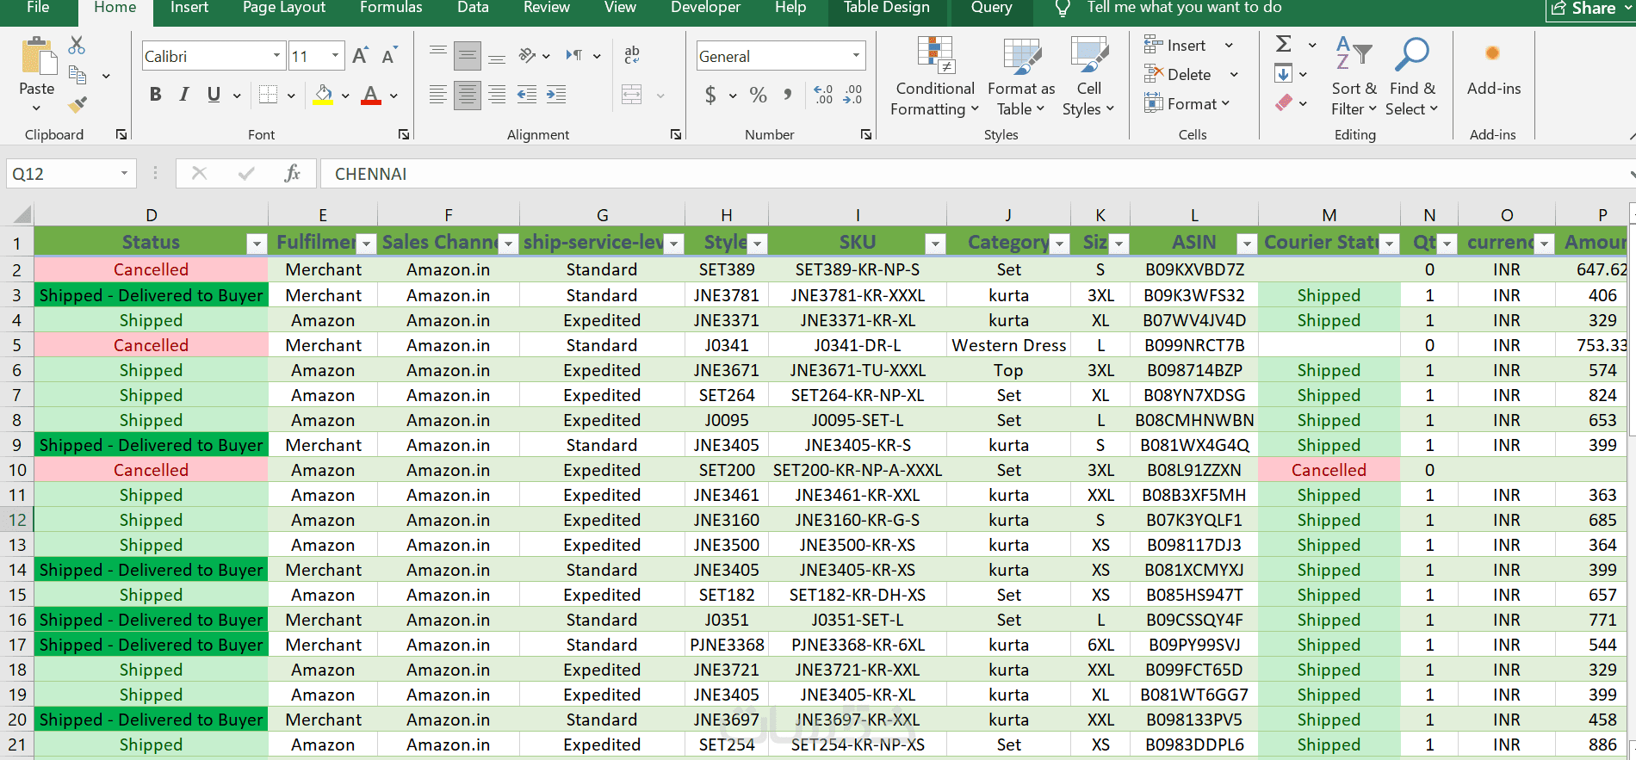Apply the yellow Fill Color swatch
The width and height of the screenshot is (1636, 760).
(x=323, y=95)
